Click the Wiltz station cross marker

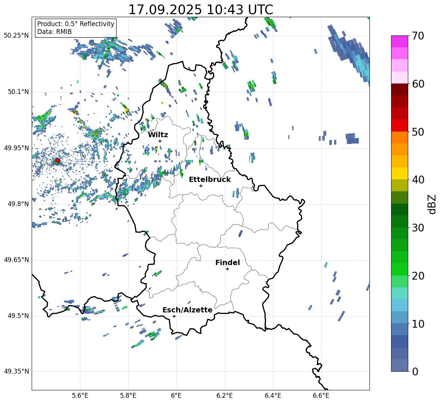click(x=160, y=141)
